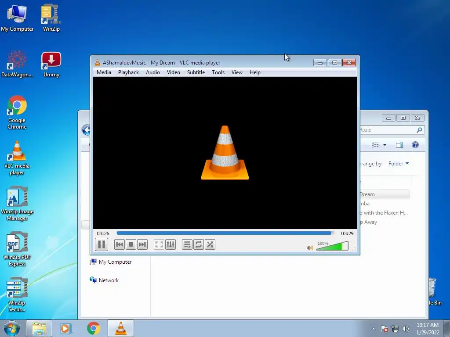
Task: Select the Flaxen H... file in Explorer
Action: pyautogui.click(x=384, y=213)
